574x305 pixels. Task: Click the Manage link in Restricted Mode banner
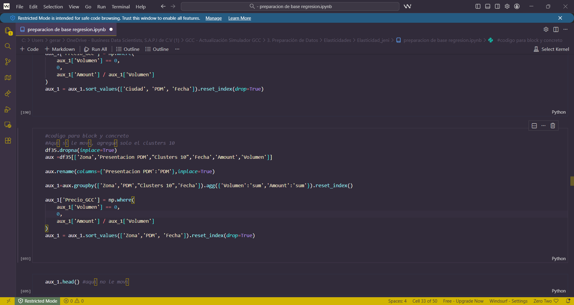[x=214, y=18]
